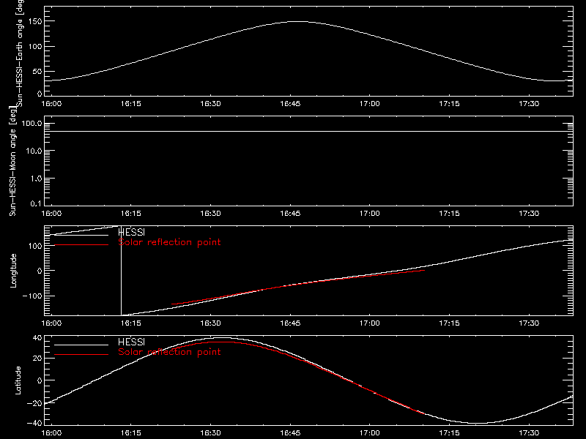Click 16:15 time label of Sun-HESSI-Earth plot
Screen dimensions: 586x439
click(131, 104)
